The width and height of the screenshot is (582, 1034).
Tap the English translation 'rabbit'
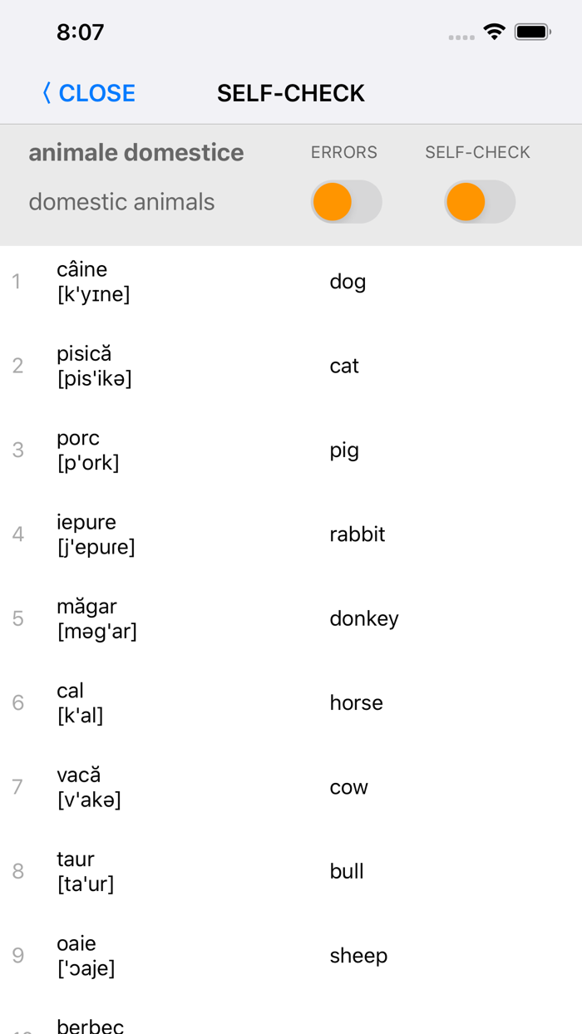pyautogui.click(x=358, y=534)
